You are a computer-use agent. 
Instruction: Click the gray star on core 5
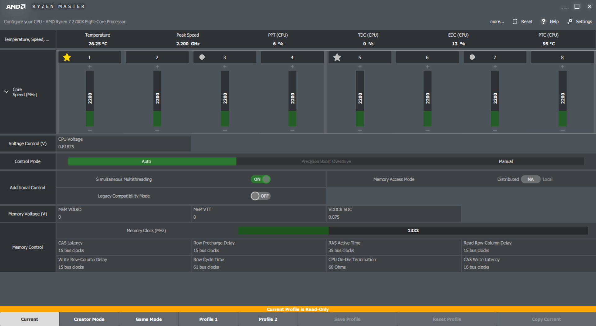[x=337, y=57]
